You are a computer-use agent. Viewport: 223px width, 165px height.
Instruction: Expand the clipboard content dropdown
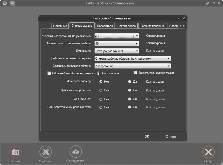tap(133, 66)
